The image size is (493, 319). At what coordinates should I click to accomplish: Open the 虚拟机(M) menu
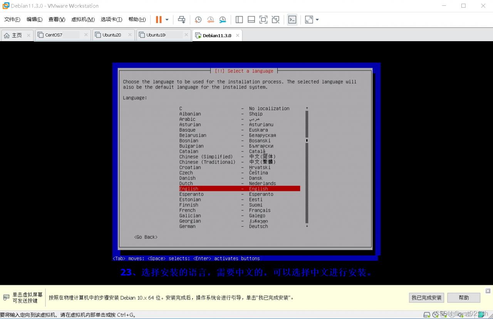point(83,20)
